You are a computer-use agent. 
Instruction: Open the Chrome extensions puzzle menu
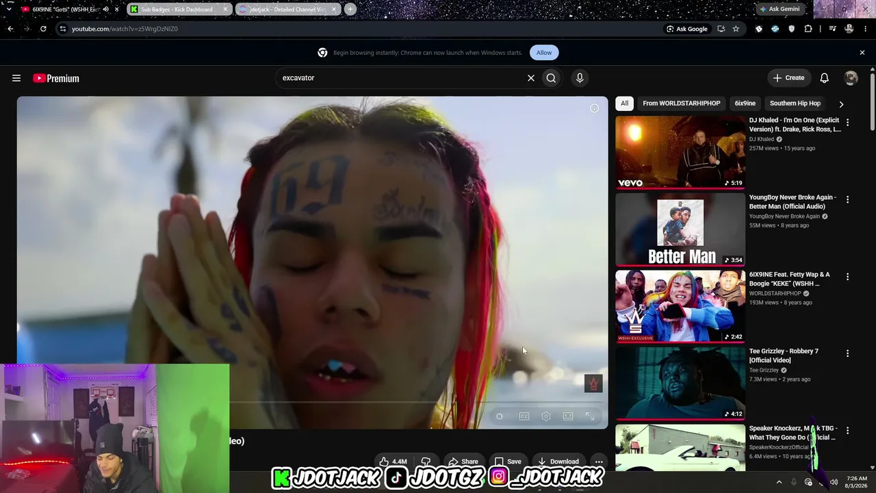(x=808, y=29)
